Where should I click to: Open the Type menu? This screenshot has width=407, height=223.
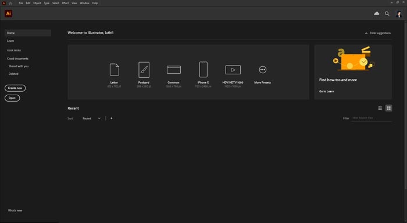(x=47, y=3)
